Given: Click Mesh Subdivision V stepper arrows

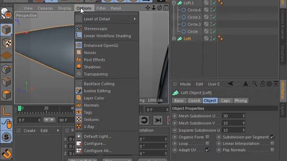Looking at the screenshot, I should pos(244,123).
